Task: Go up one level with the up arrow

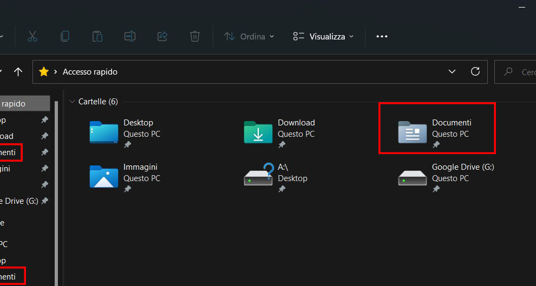Action: [18, 72]
